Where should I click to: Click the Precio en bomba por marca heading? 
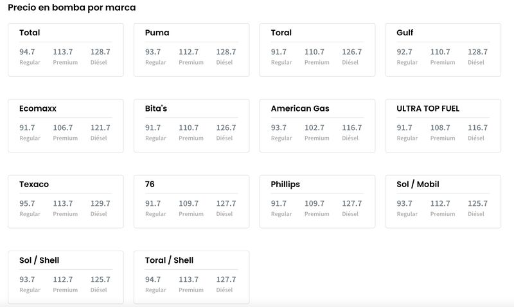[x=72, y=8]
